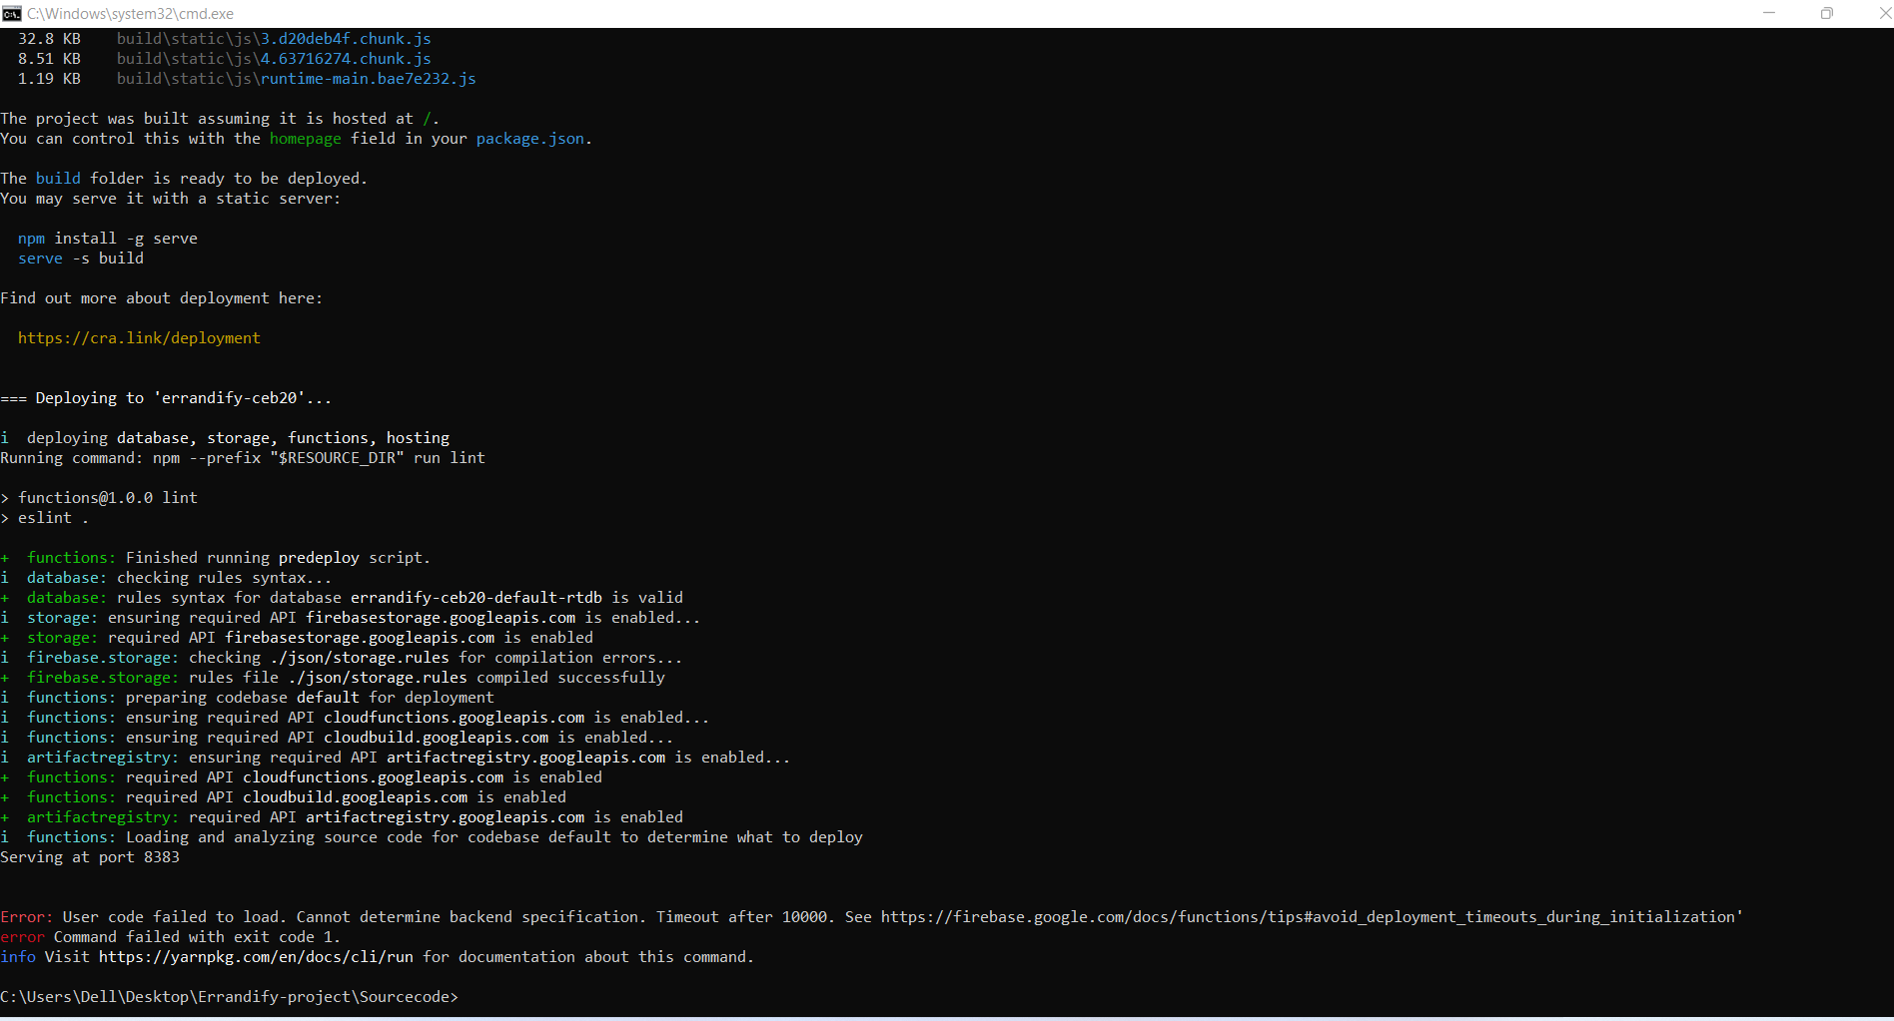
Task: Click the minimize icon on the title bar
Action: [1770, 13]
